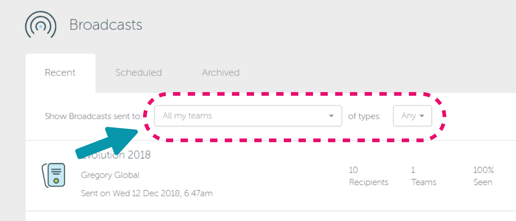Click the small arrow beside Any
Image resolution: width=516 pixels, height=221 pixels.
click(x=422, y=116)
